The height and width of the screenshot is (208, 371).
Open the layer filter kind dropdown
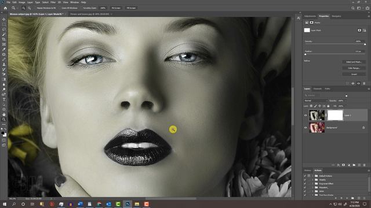(312, 95)
